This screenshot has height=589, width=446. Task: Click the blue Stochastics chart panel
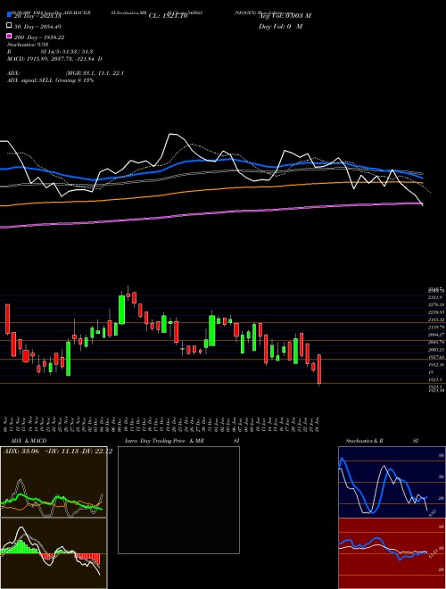(392, 482)
